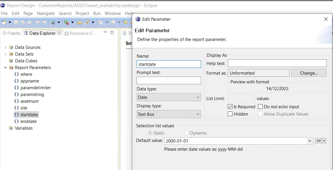
Task: Click the Help text input field
Action: coord(277,63)
